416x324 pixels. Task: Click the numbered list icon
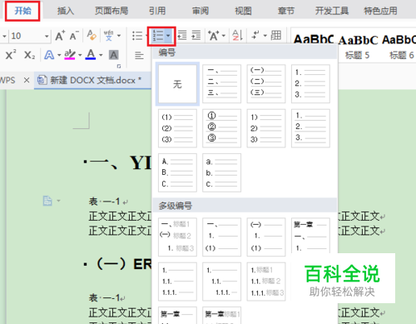point(157,36)
